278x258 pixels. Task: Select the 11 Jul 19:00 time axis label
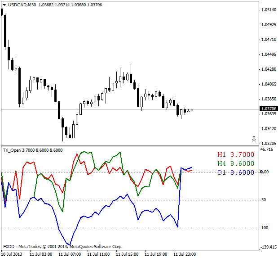click(x=156, y=254)
